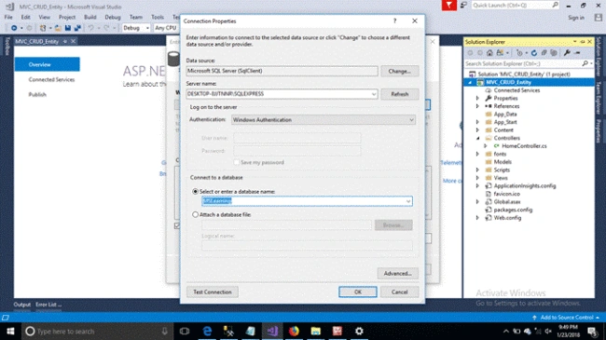Collapse the Controllers folder
This screenshot has height=340, width=606.
(477, 138)
